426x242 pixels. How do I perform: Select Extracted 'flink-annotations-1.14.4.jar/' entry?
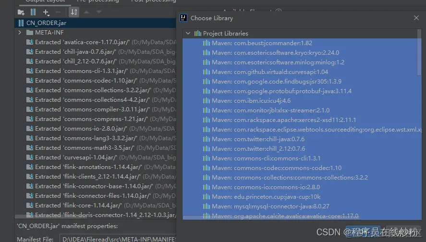101,167
